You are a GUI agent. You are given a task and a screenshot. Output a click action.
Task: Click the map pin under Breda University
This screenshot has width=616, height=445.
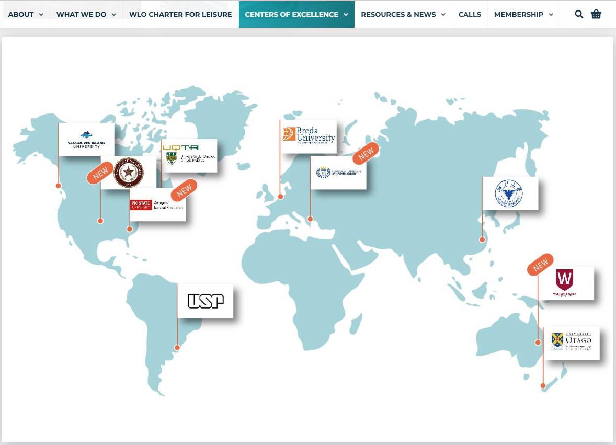(280, 197)
